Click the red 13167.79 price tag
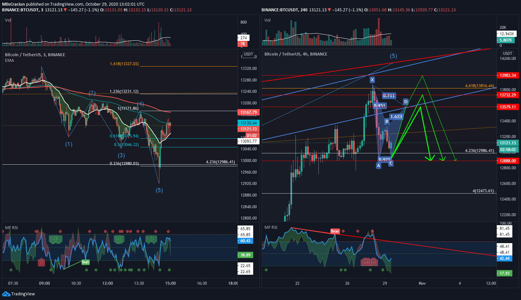Screen dimensions: 521x300 [x=249, y=112]
